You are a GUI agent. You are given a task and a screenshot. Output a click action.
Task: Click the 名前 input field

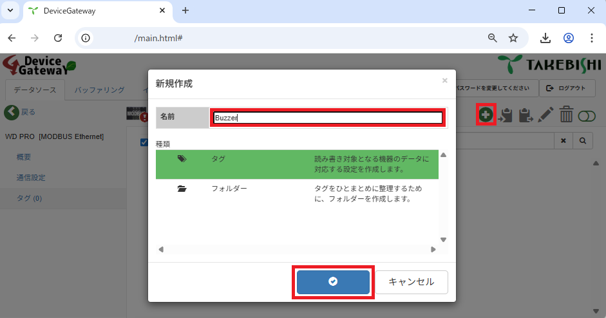tap(328, 118)
